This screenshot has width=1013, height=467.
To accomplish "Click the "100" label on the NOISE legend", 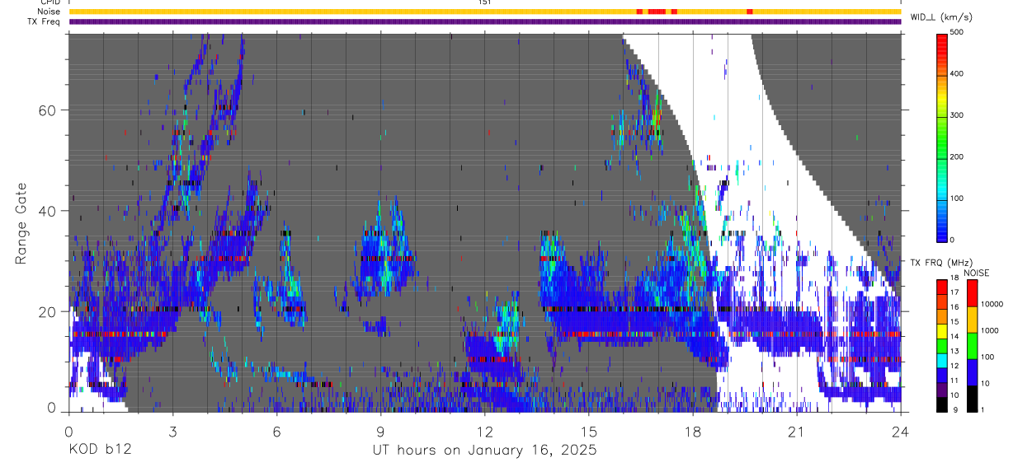I will tap(989, 357).
